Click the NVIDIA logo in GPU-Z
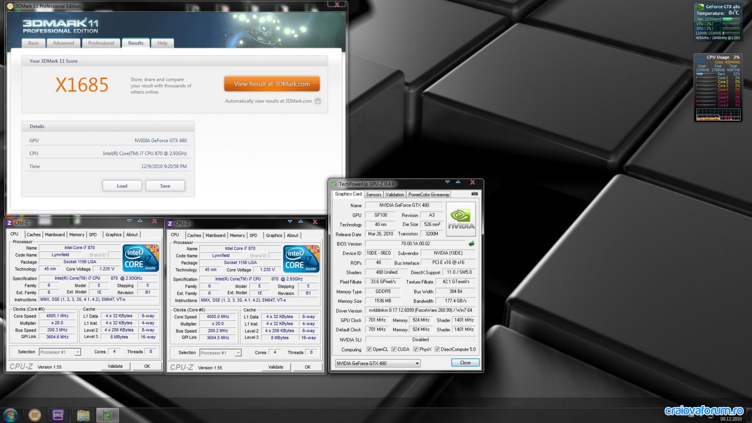752x423 pixels. point(461,219)
